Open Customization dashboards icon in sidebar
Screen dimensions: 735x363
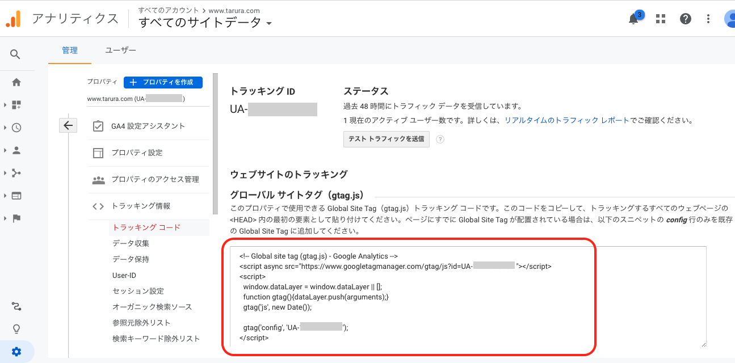point(16,105)
